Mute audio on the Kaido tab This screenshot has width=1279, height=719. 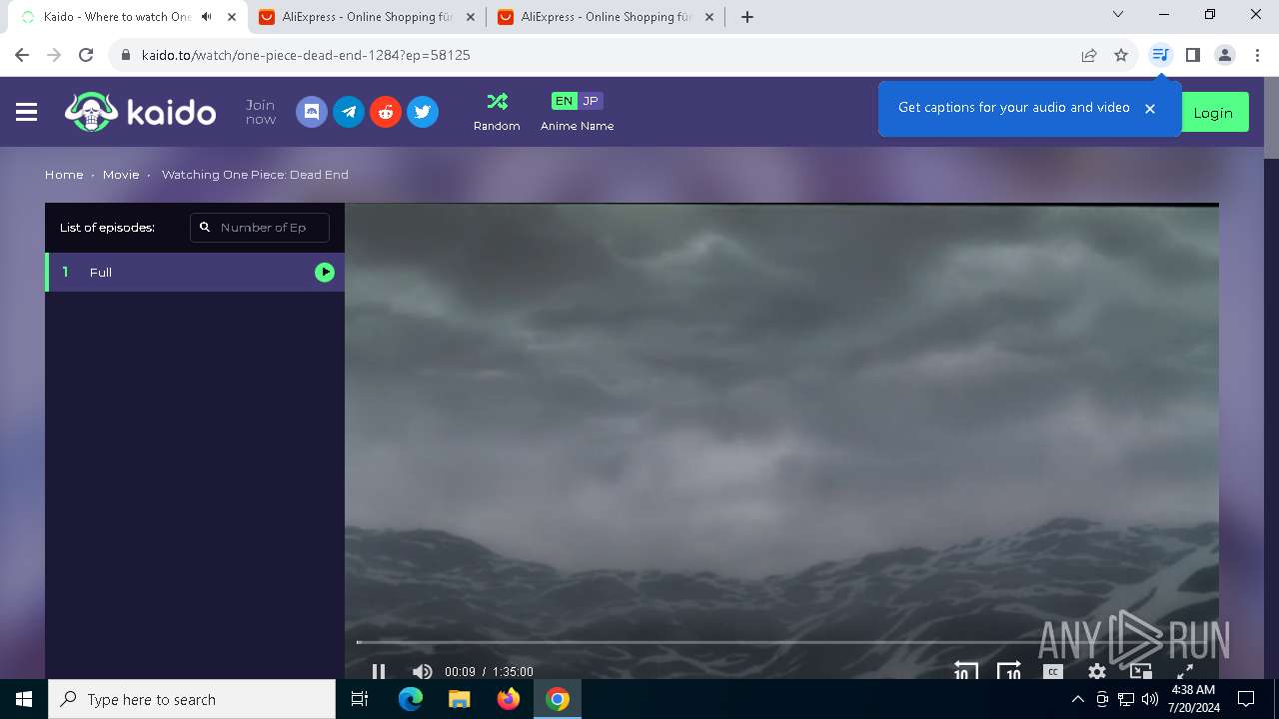tap(207, 17)
